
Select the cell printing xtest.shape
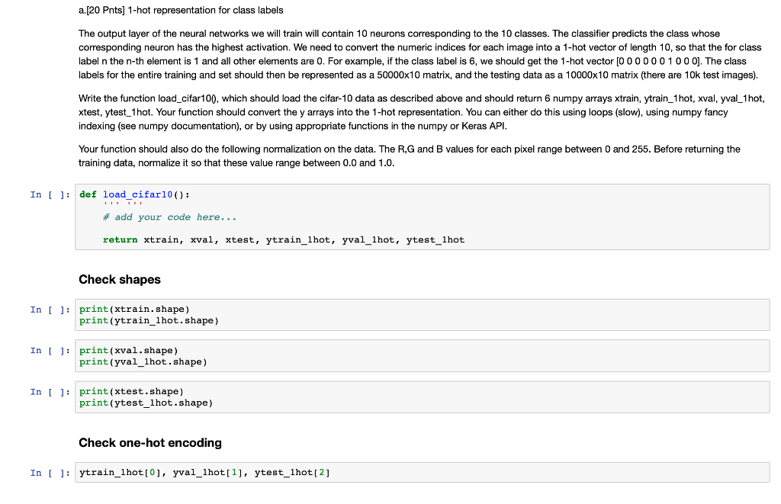click(x=305, y=396)
